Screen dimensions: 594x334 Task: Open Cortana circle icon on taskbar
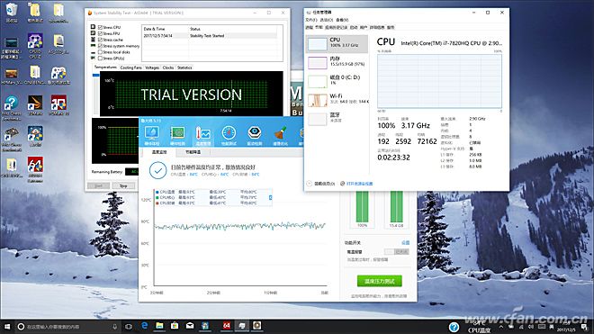coord(22,327)
